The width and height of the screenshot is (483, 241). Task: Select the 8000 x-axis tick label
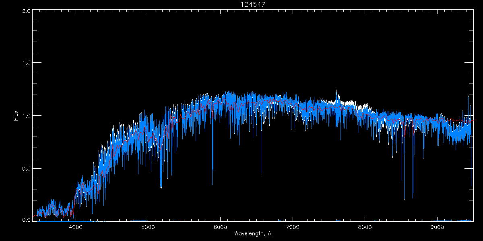365,227
